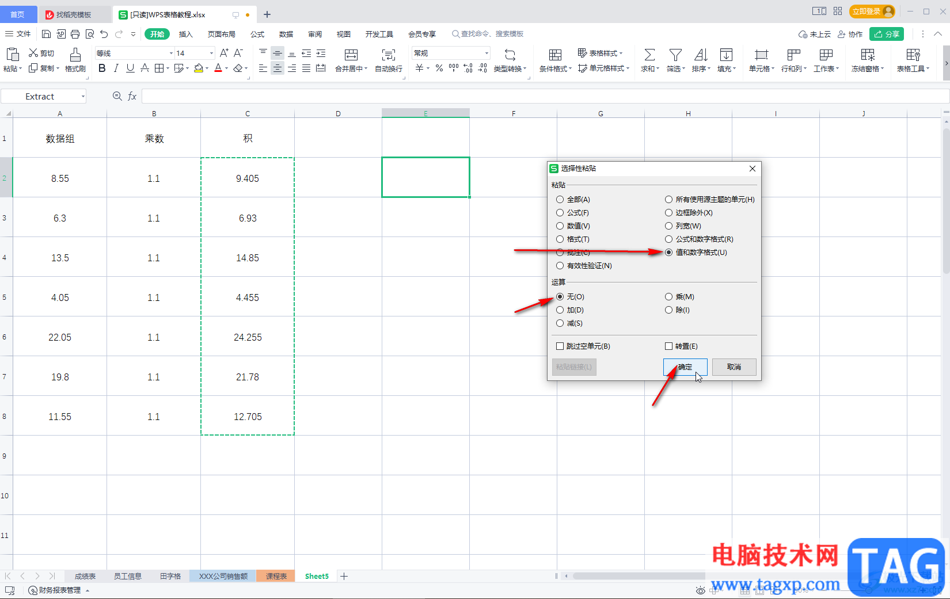Toggle Underline formatting
Image resolution: width=950 pixels, height=599 pixels.
point(130,68)
